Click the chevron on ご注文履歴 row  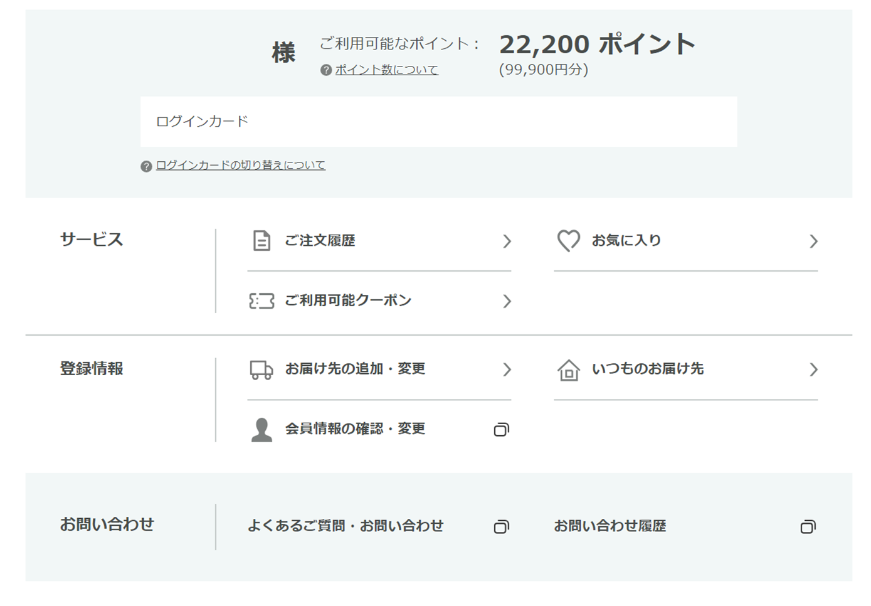point(507,242)
